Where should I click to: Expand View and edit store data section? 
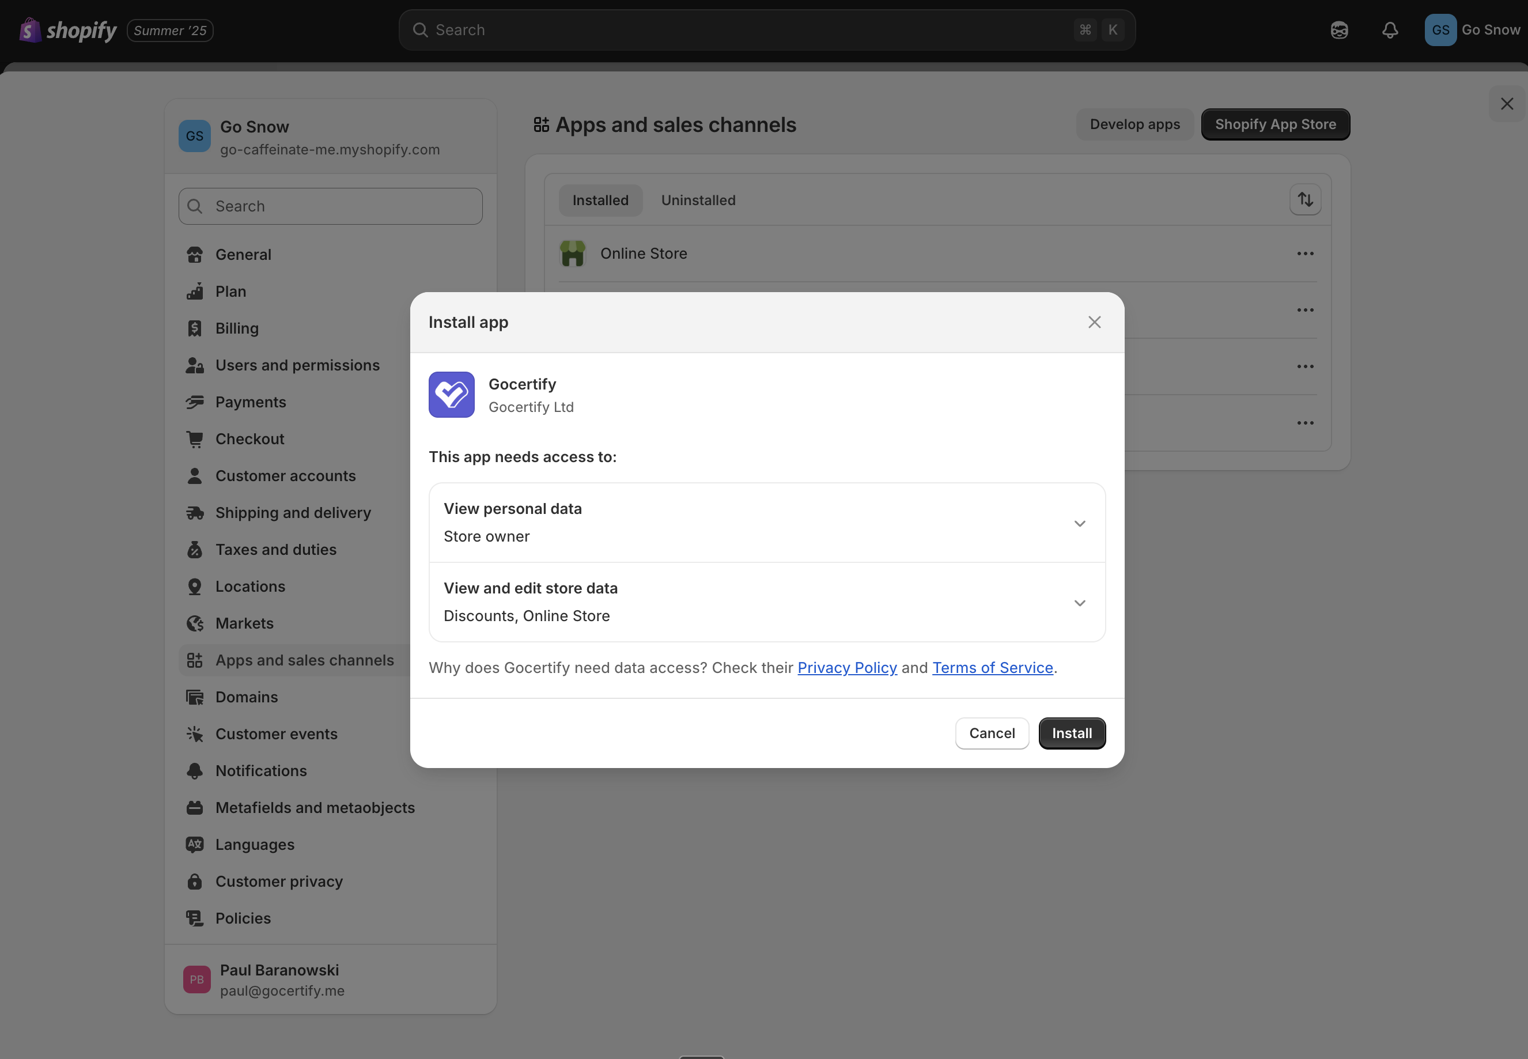pos(1080,603)
